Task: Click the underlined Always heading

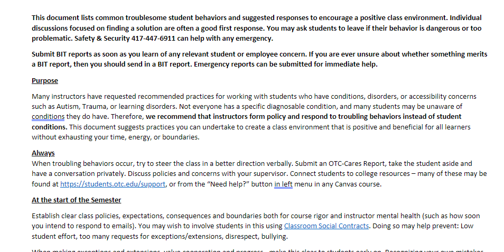Action: pyautogui.click(x=43, y=153)
